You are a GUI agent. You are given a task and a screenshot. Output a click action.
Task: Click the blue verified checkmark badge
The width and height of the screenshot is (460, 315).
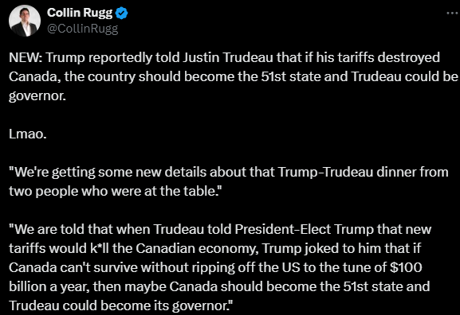point(121,14)
